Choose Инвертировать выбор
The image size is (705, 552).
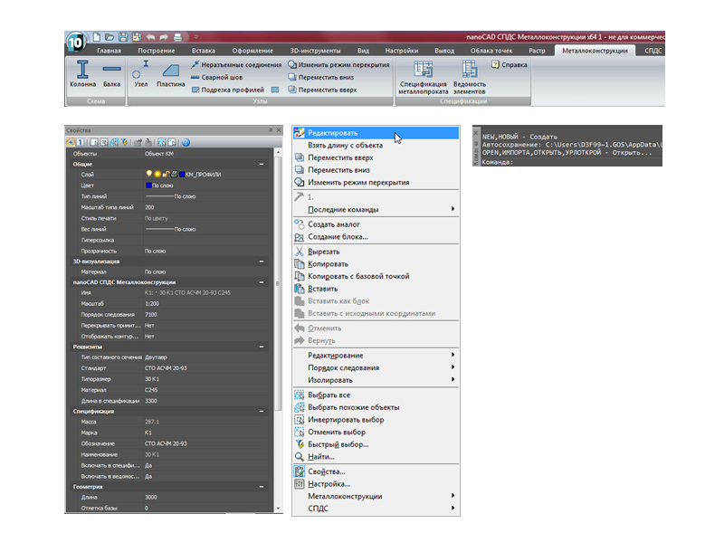(376, 420)
